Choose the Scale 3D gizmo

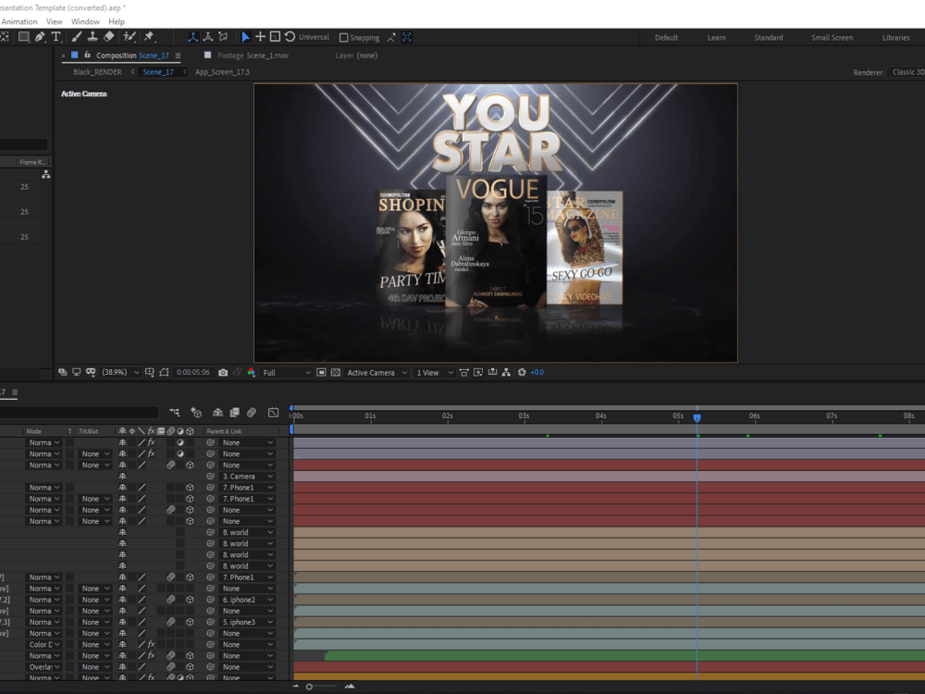pos(275,37)
